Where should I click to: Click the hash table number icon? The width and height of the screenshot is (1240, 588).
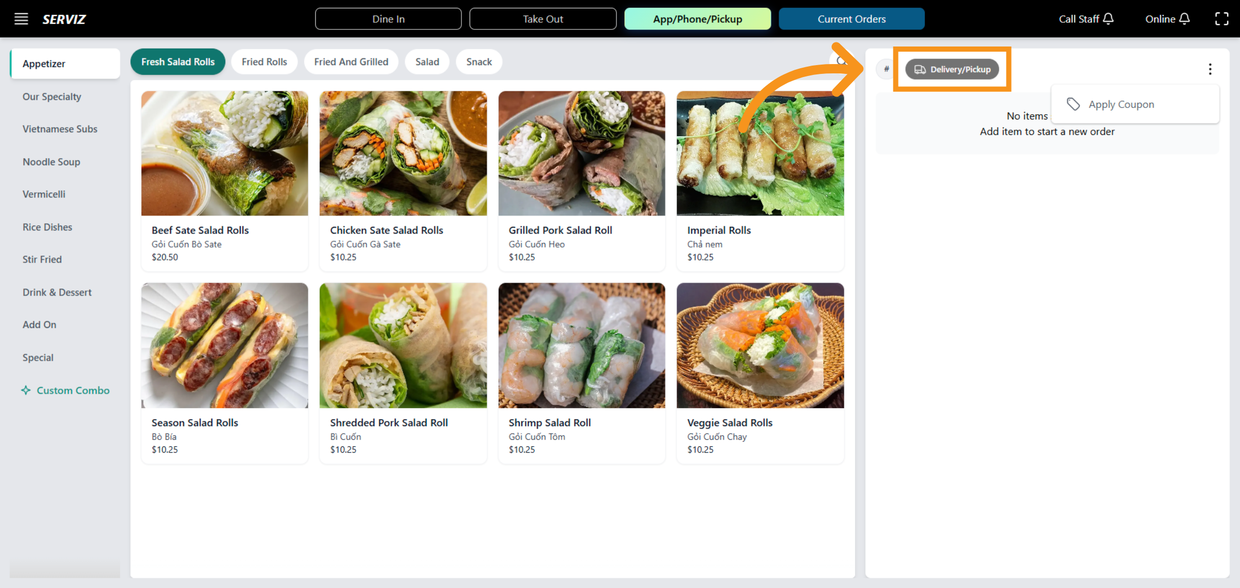(886, 69)
